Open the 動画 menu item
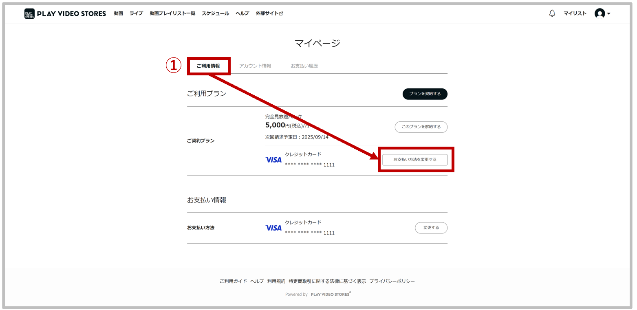 pyautogui.click(x=118, y=13)
